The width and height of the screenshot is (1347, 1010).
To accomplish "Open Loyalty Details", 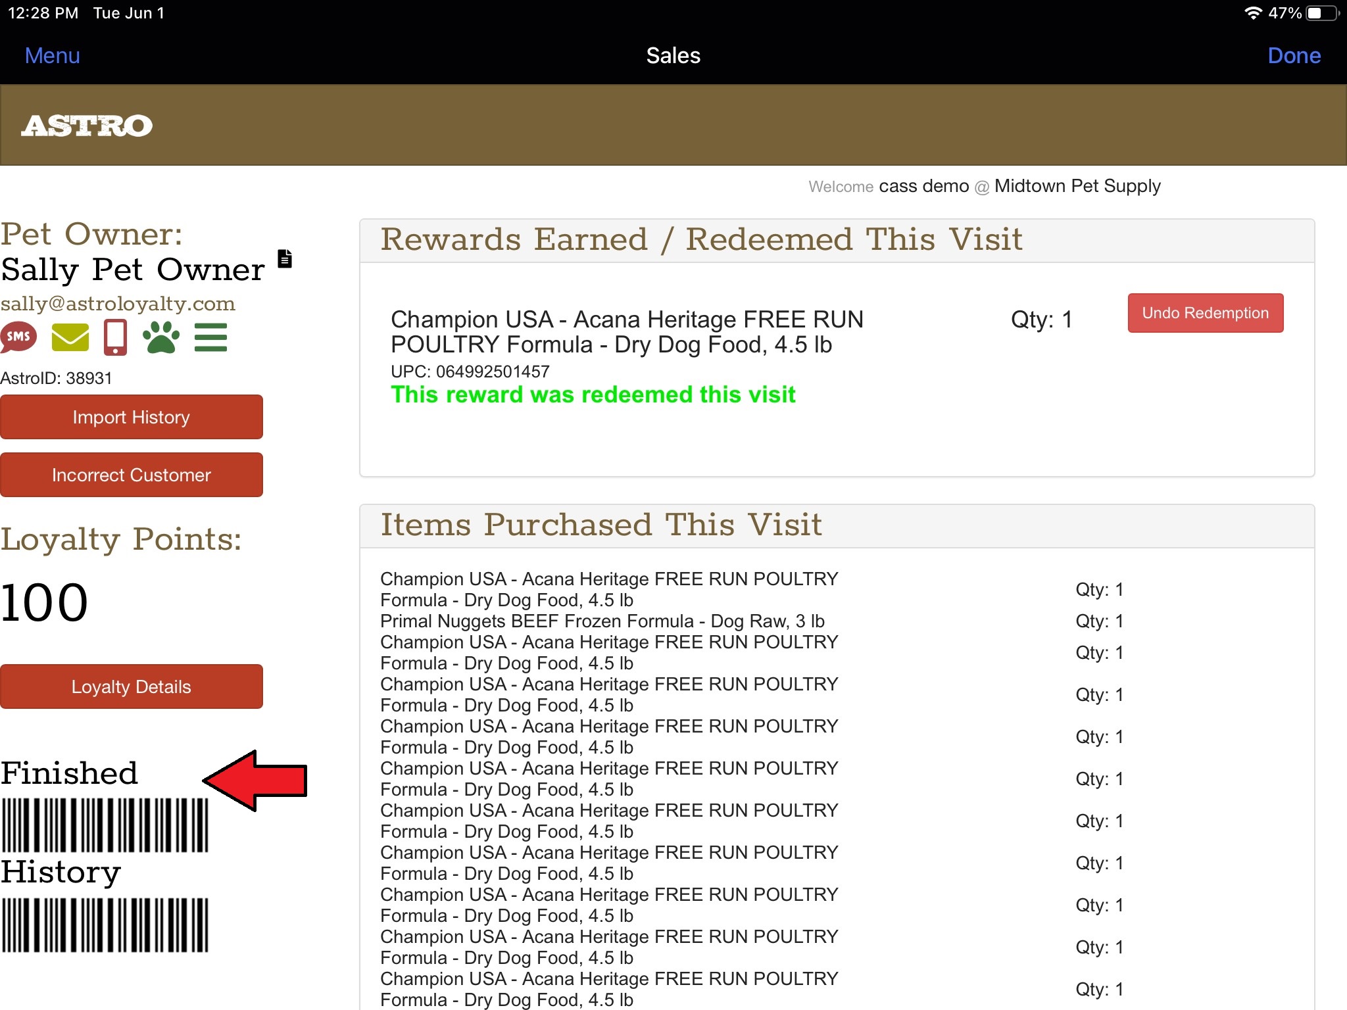I will coord(132,686).
